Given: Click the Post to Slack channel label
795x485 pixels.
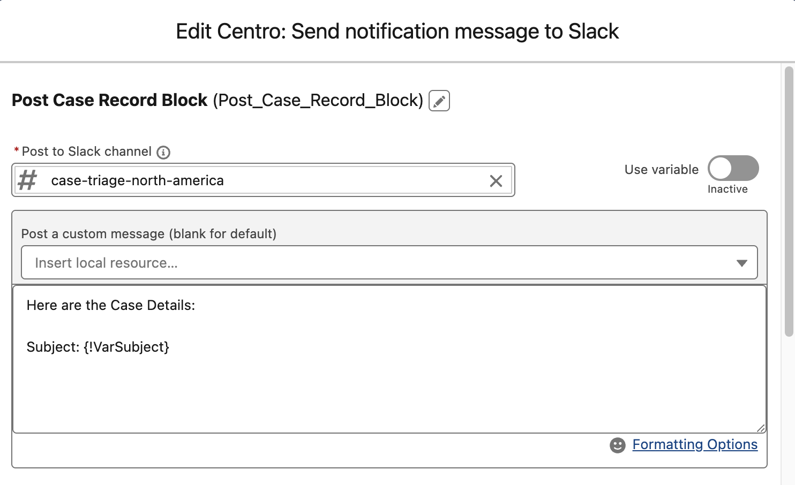Looking at the screenshot, I should 87,151.
